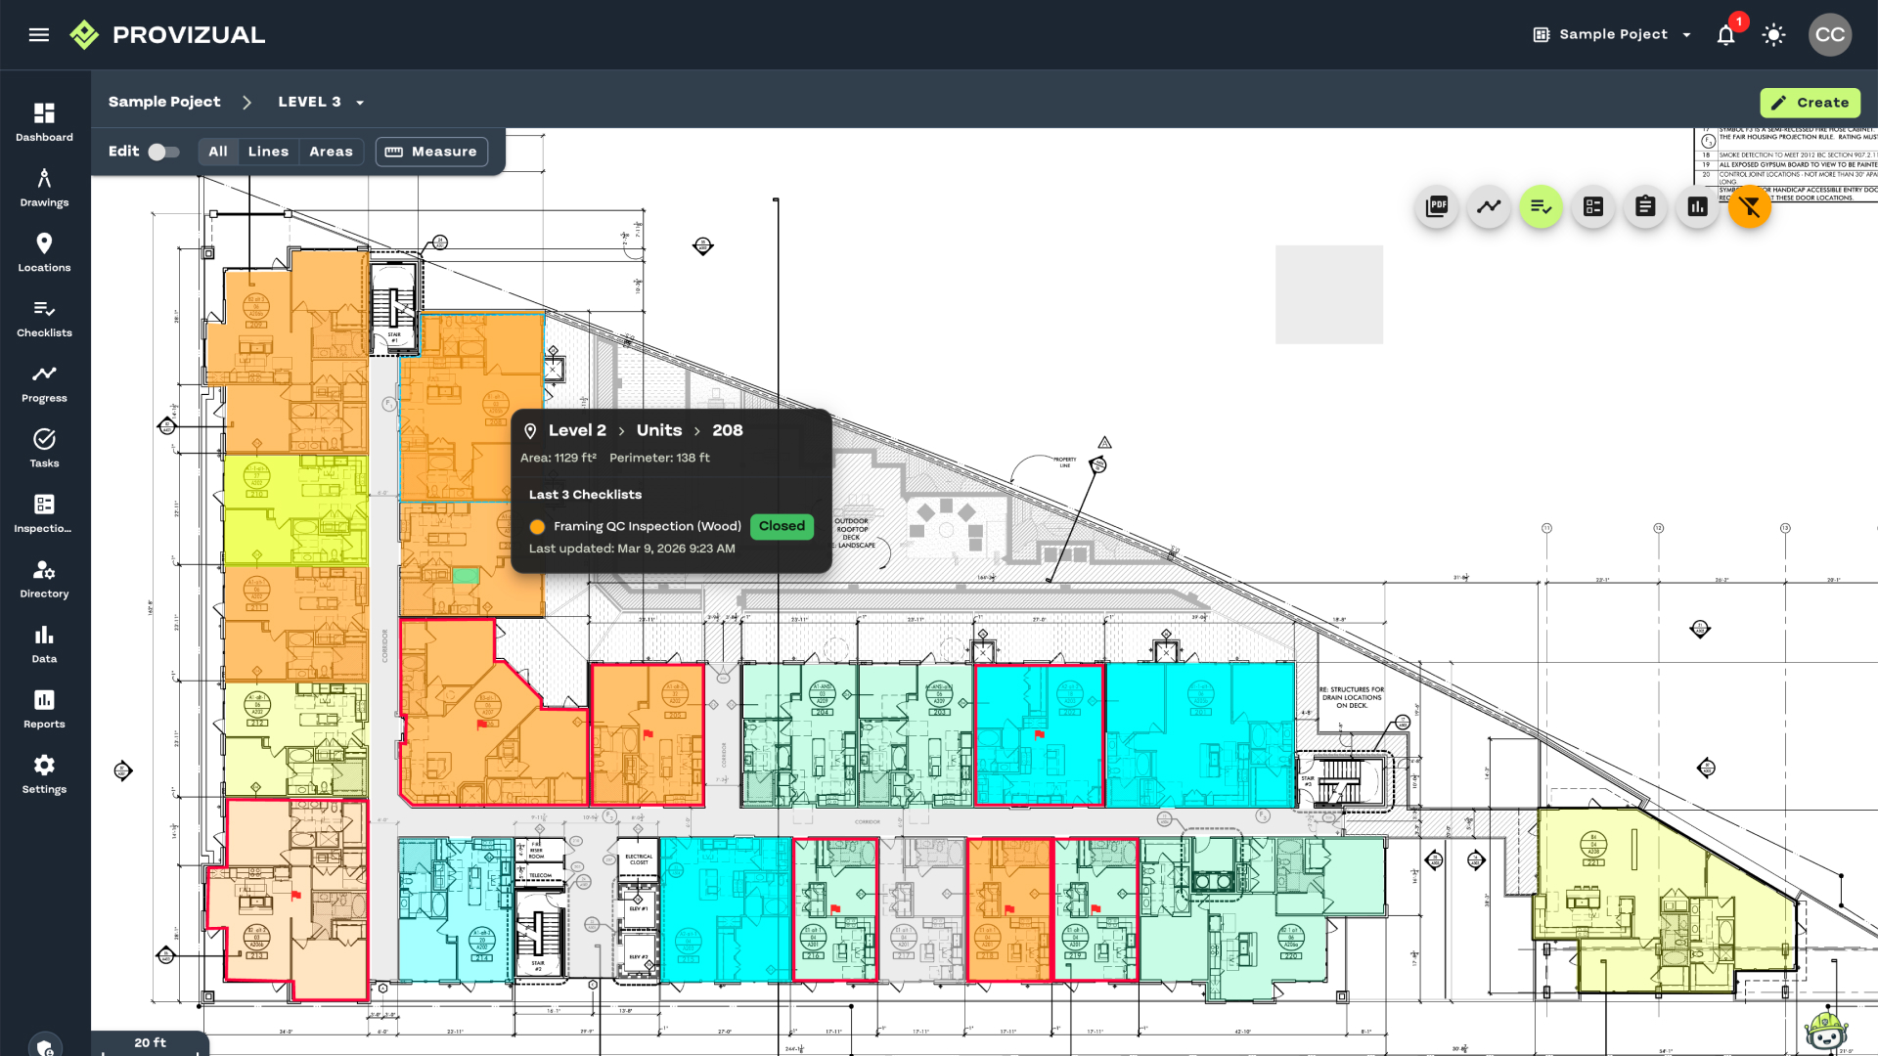Open the robot assistant chat icon
Screen dimensions: 1878x1056
click(x=1826, y=1030)
